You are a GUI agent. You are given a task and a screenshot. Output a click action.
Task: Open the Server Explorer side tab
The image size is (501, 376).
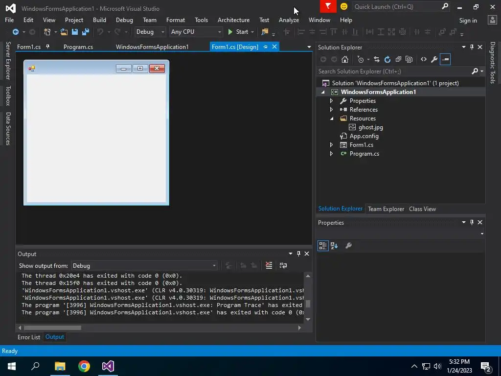tap(8, 60)
